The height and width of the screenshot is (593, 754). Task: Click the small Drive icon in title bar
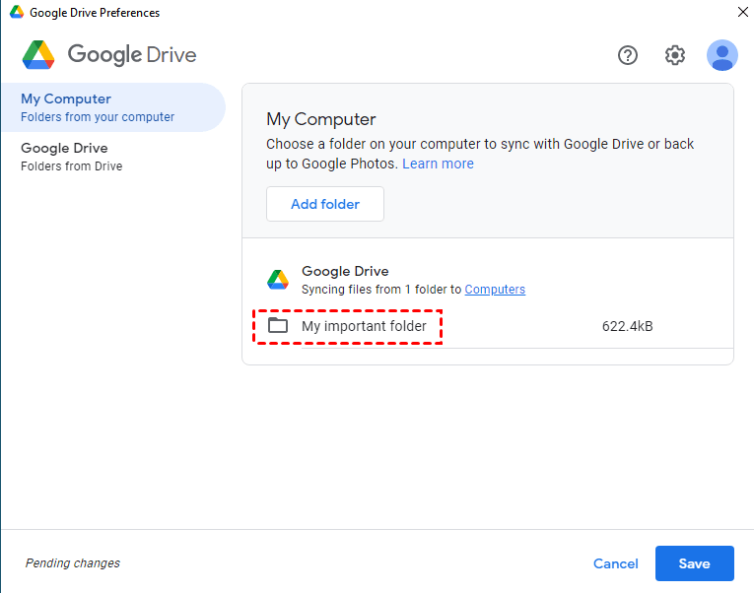(x=17, y=13)
